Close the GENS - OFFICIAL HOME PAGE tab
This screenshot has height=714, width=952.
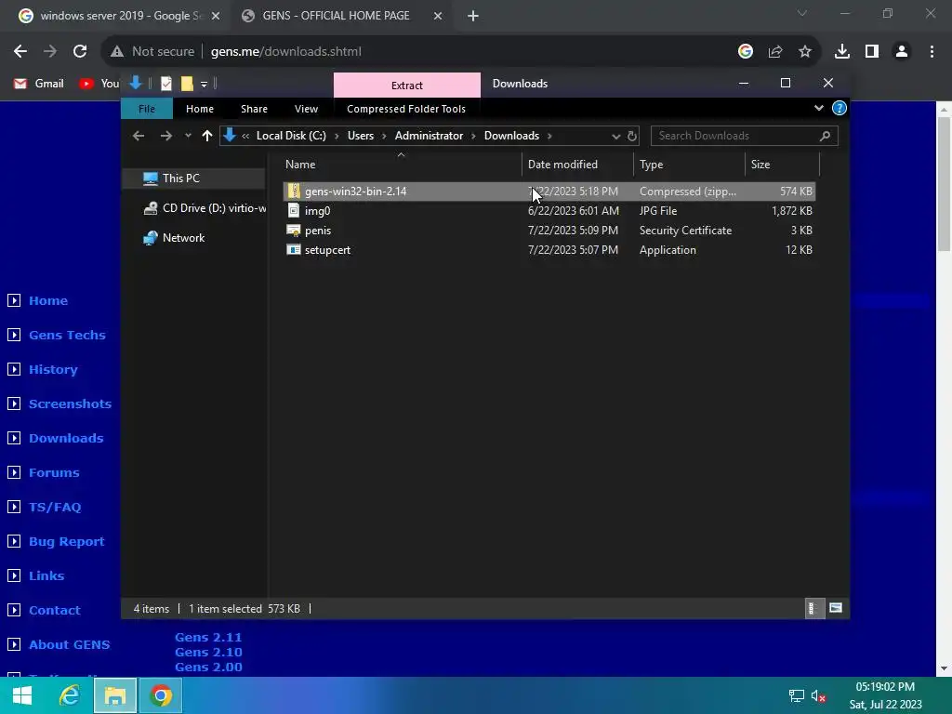(x=438, y=16)
